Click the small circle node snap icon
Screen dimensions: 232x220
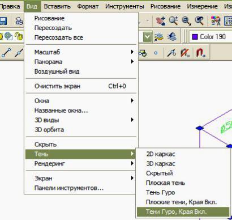tap(156, 53)
